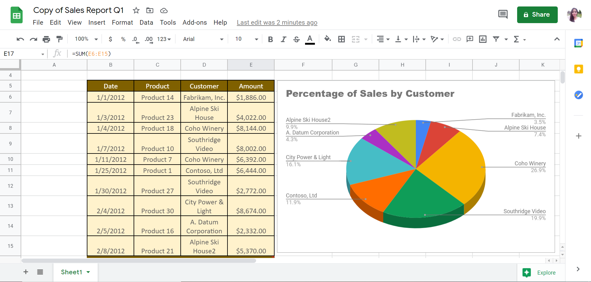Format as currency with dollar icon
The width and height of the screenshot is (591, 282).
pos(111,39)
